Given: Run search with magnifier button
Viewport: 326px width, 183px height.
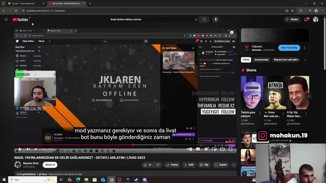Looking at the screenshot, I should [204, 19].
